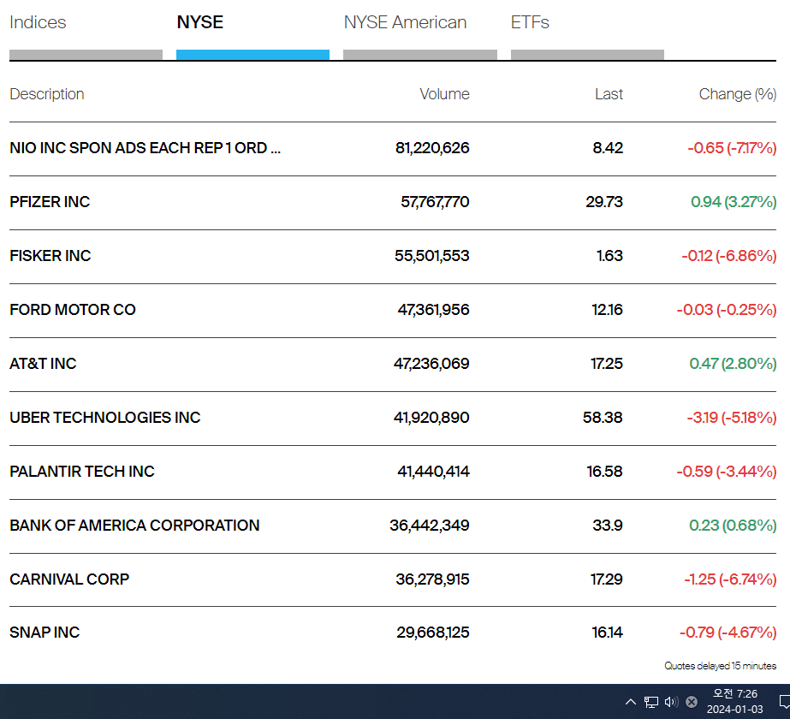Click Carnival last price 17.29
This screenshot has width=790, height=719.
coord(607,579)
